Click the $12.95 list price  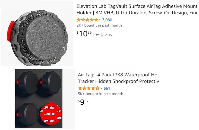[106, 35]
